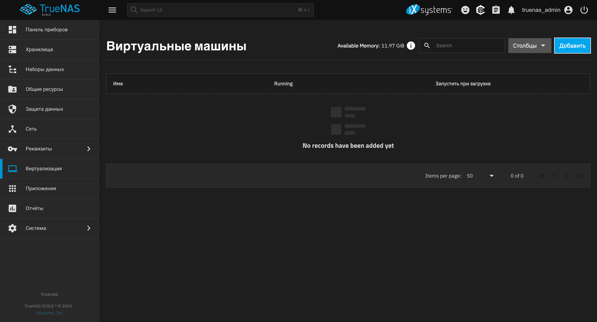The height and width of the screenshot is (322, 597).
Task: Click the Реквизиты key icon
Action: [13, 149]
